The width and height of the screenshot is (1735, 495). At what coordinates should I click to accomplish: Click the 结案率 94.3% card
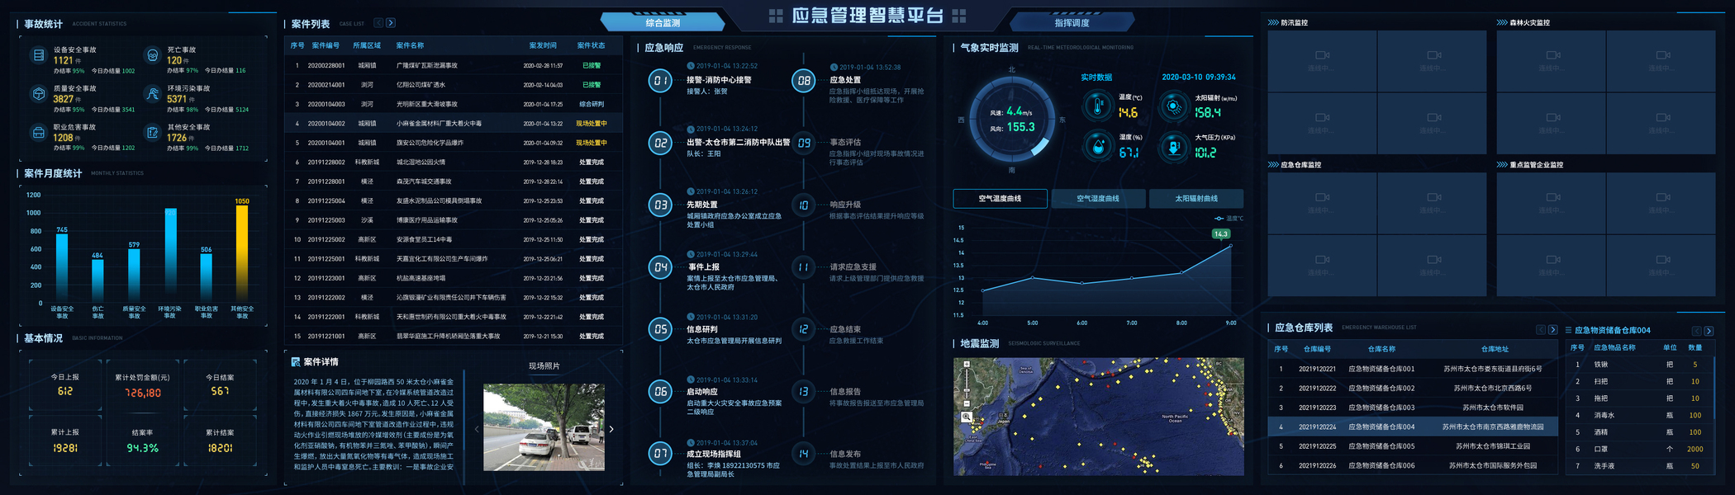pyautogui.click(x=142, y=441)
